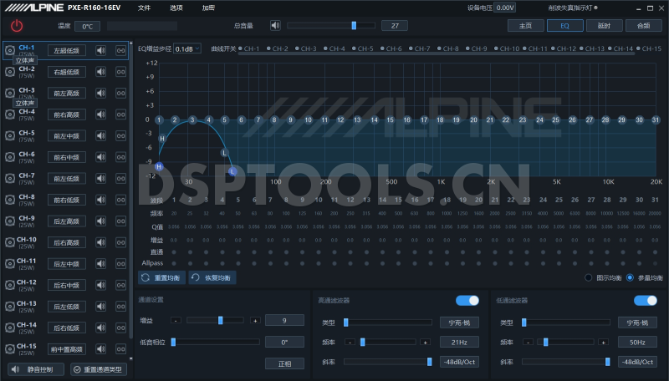The height and width of the screenshot is (381, 669).
Task: Mute channel CH-15 speaker icon
Action: click(x=100, y=349)
